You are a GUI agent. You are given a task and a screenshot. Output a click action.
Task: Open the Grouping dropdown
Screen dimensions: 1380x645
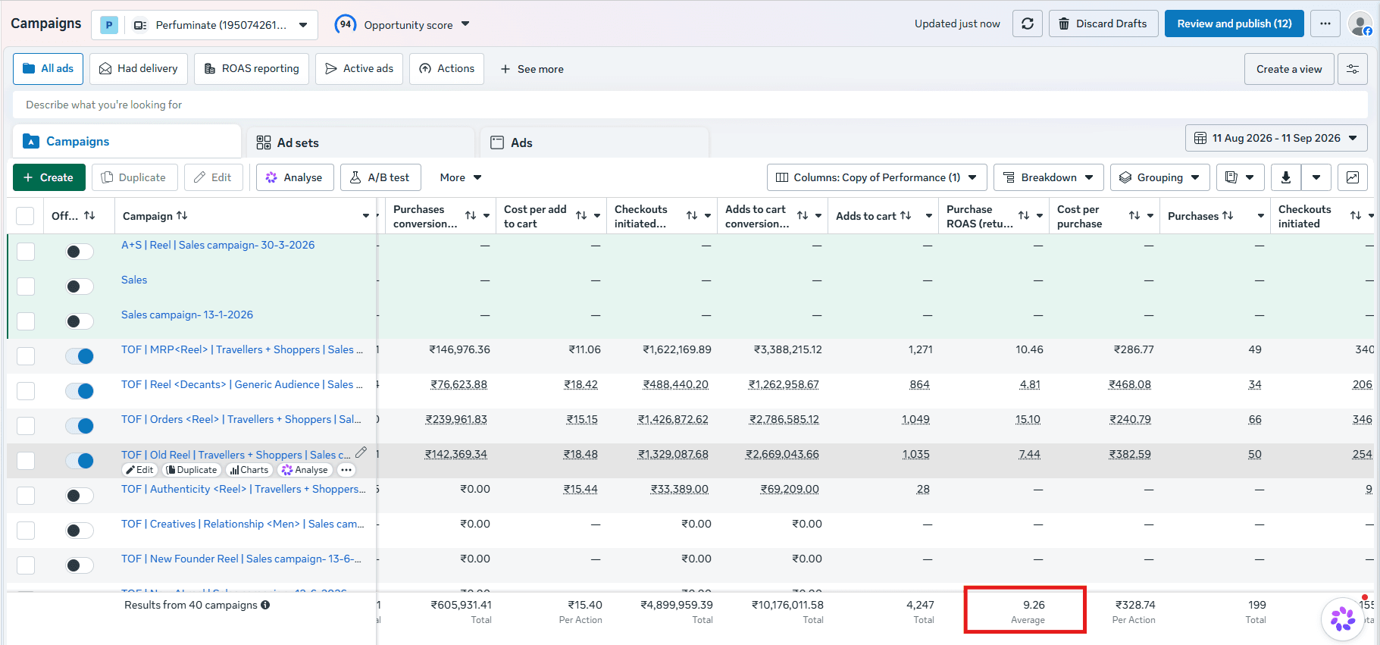[x=1159, y=177]
